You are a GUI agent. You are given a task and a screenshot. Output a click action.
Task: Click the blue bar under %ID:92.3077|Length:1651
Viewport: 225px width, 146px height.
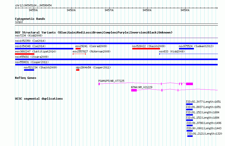coord(189,104)
